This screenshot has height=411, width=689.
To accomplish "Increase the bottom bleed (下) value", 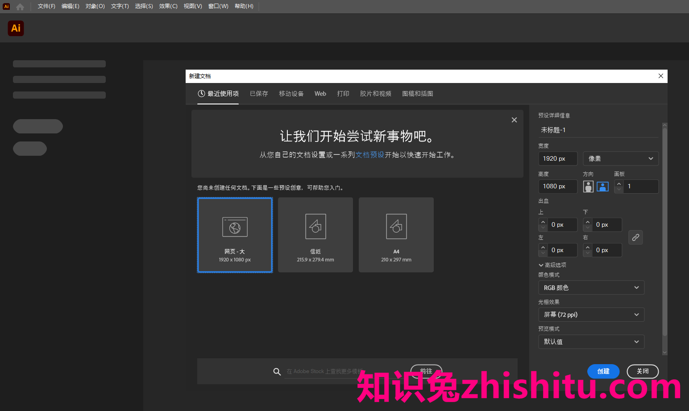I will point(588,222).
